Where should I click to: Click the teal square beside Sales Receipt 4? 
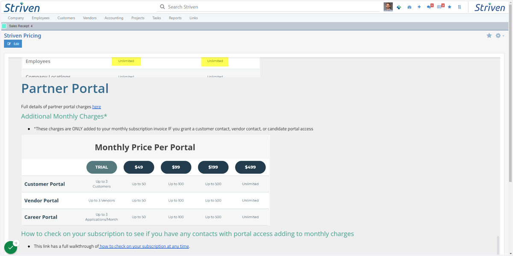(x=4, y=26)
